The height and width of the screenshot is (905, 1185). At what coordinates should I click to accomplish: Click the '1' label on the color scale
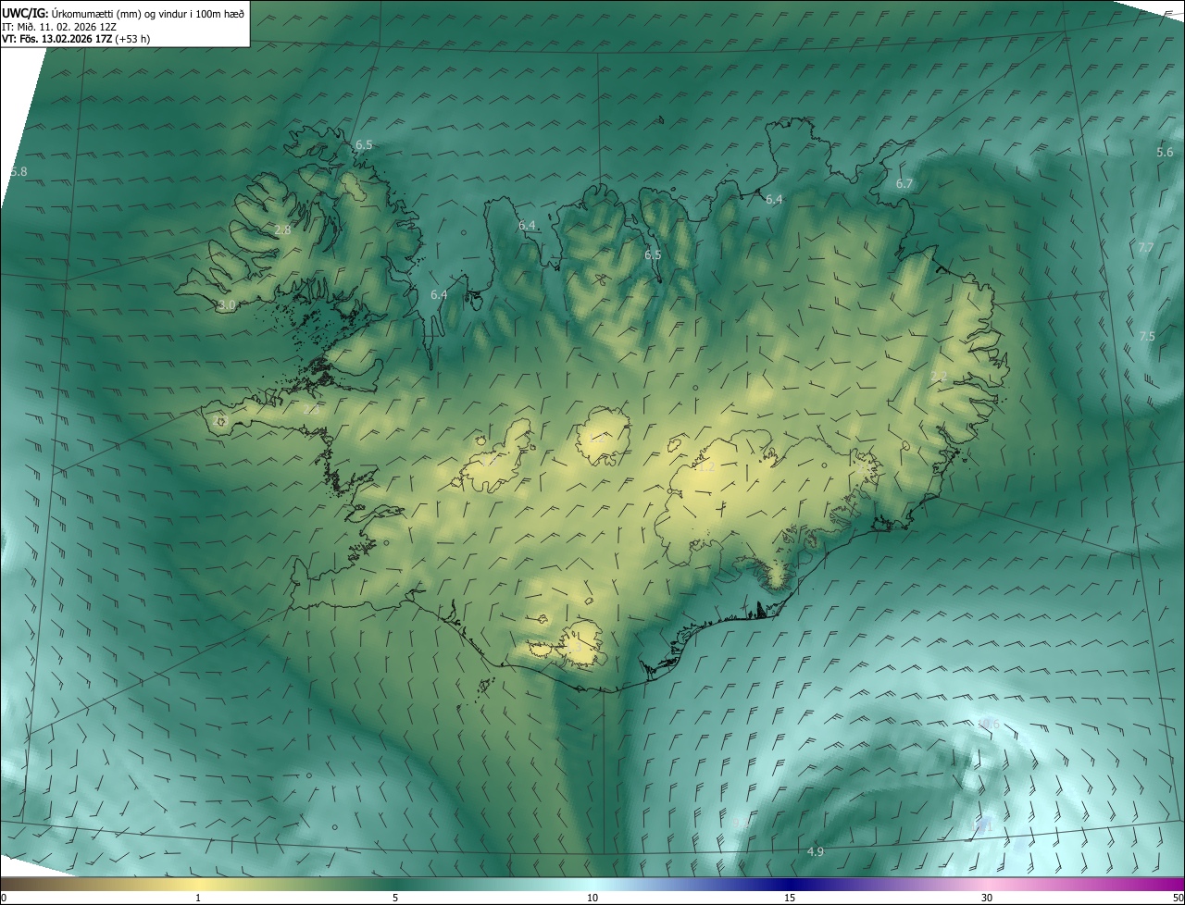coord(198,898)
